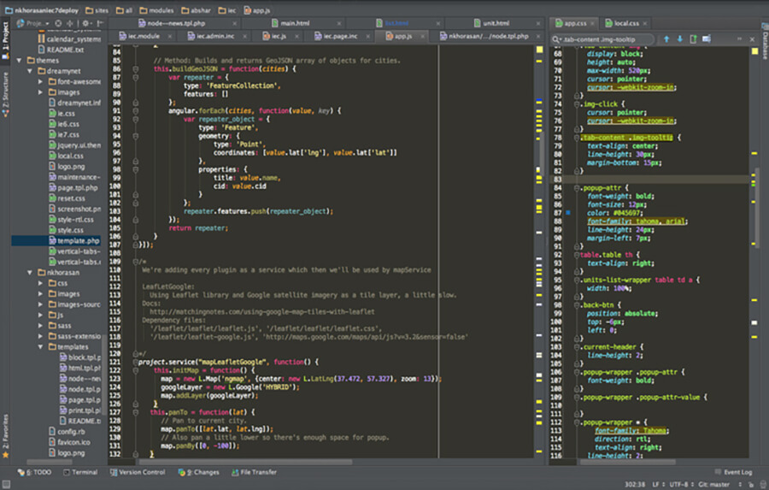Click the blue color swatch in gutter line 87
769x490 pixels.
568,213
